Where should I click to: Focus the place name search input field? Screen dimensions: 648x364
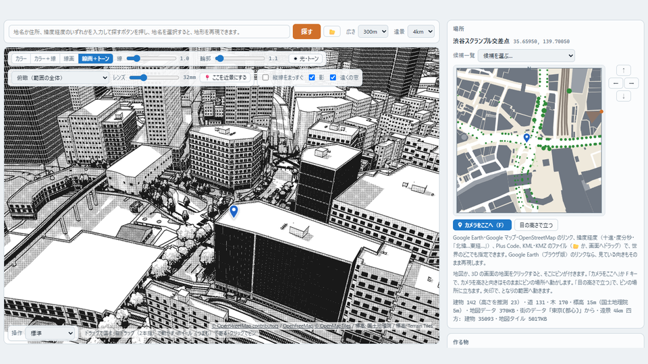point(149,32)
